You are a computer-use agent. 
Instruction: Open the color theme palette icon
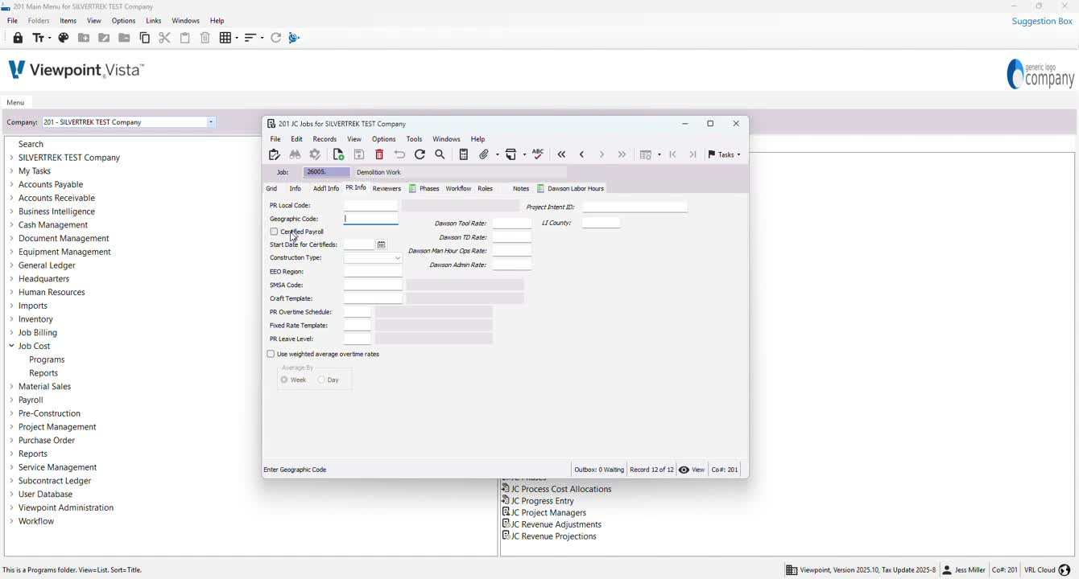64,38
